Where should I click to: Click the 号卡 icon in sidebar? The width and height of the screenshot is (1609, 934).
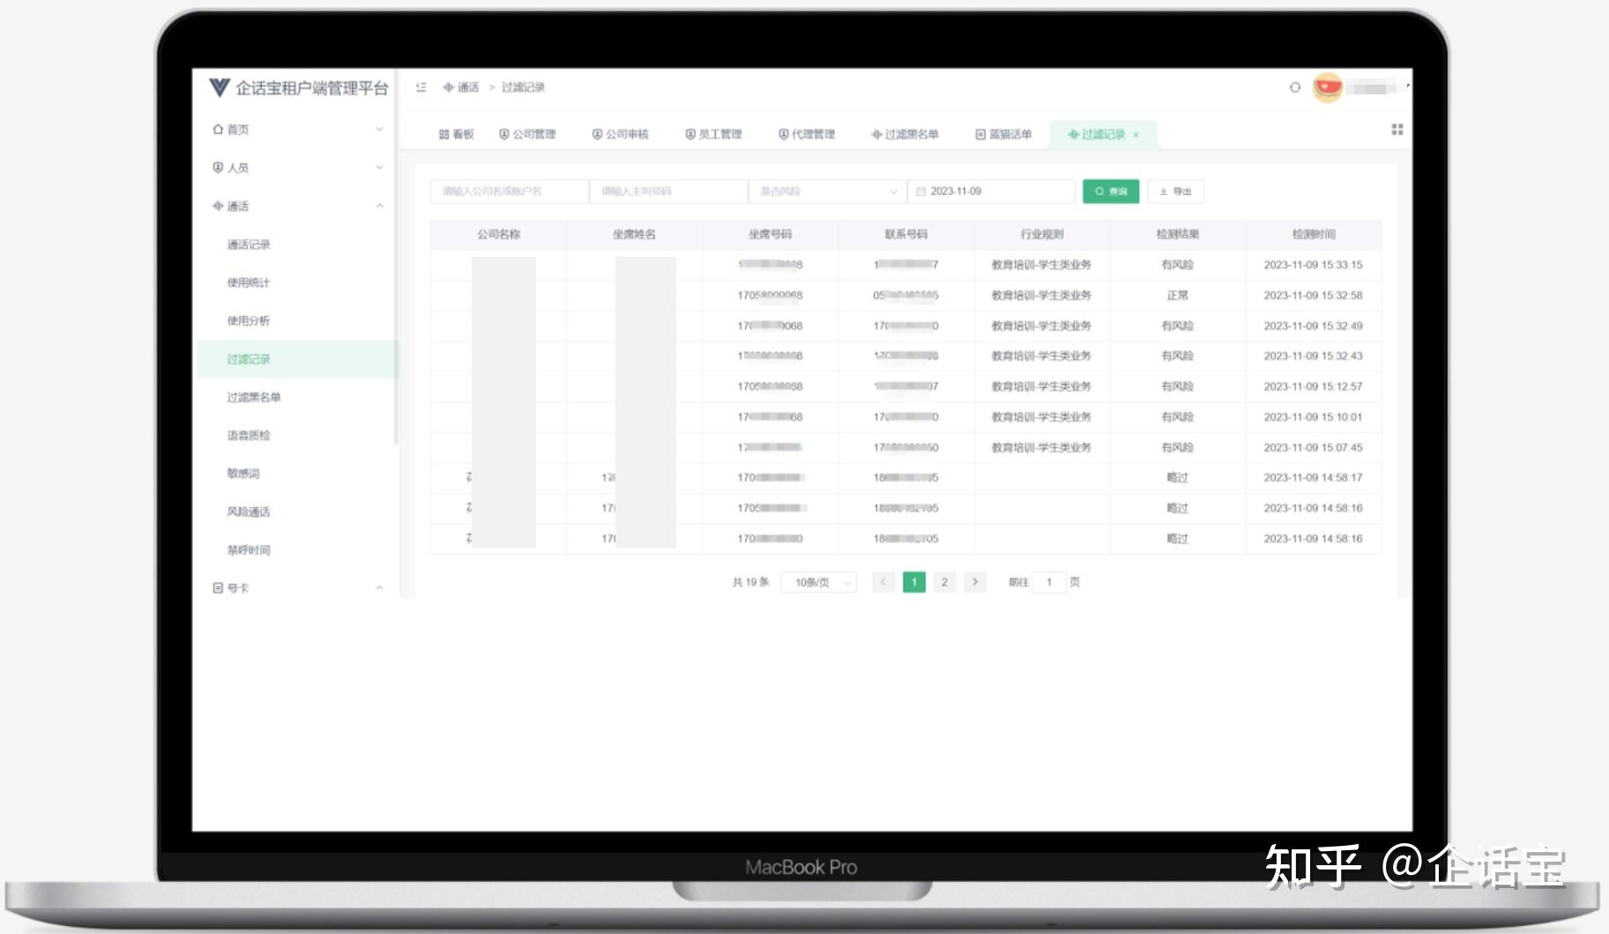(x=218, y=587)
